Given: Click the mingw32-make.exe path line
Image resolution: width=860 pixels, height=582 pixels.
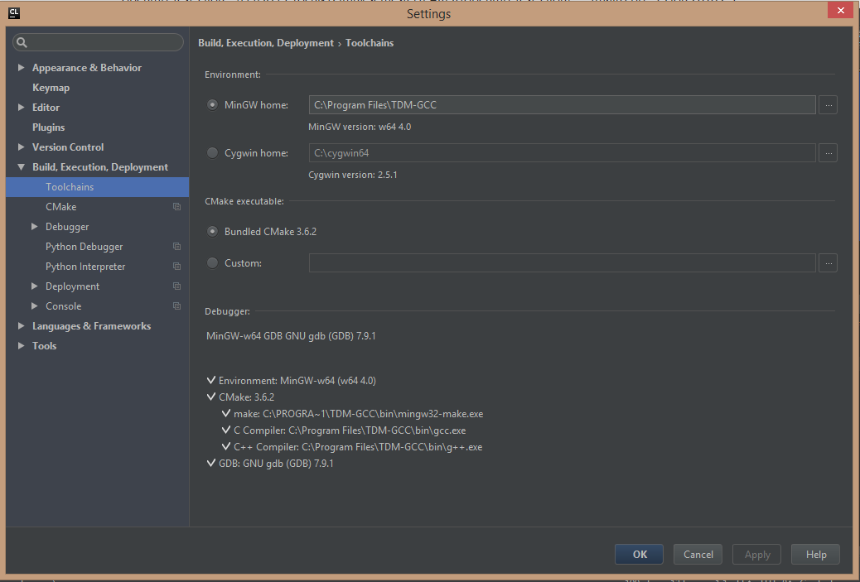Looking at the screenshot, I should pyautogui.click(x=353, y=414).
